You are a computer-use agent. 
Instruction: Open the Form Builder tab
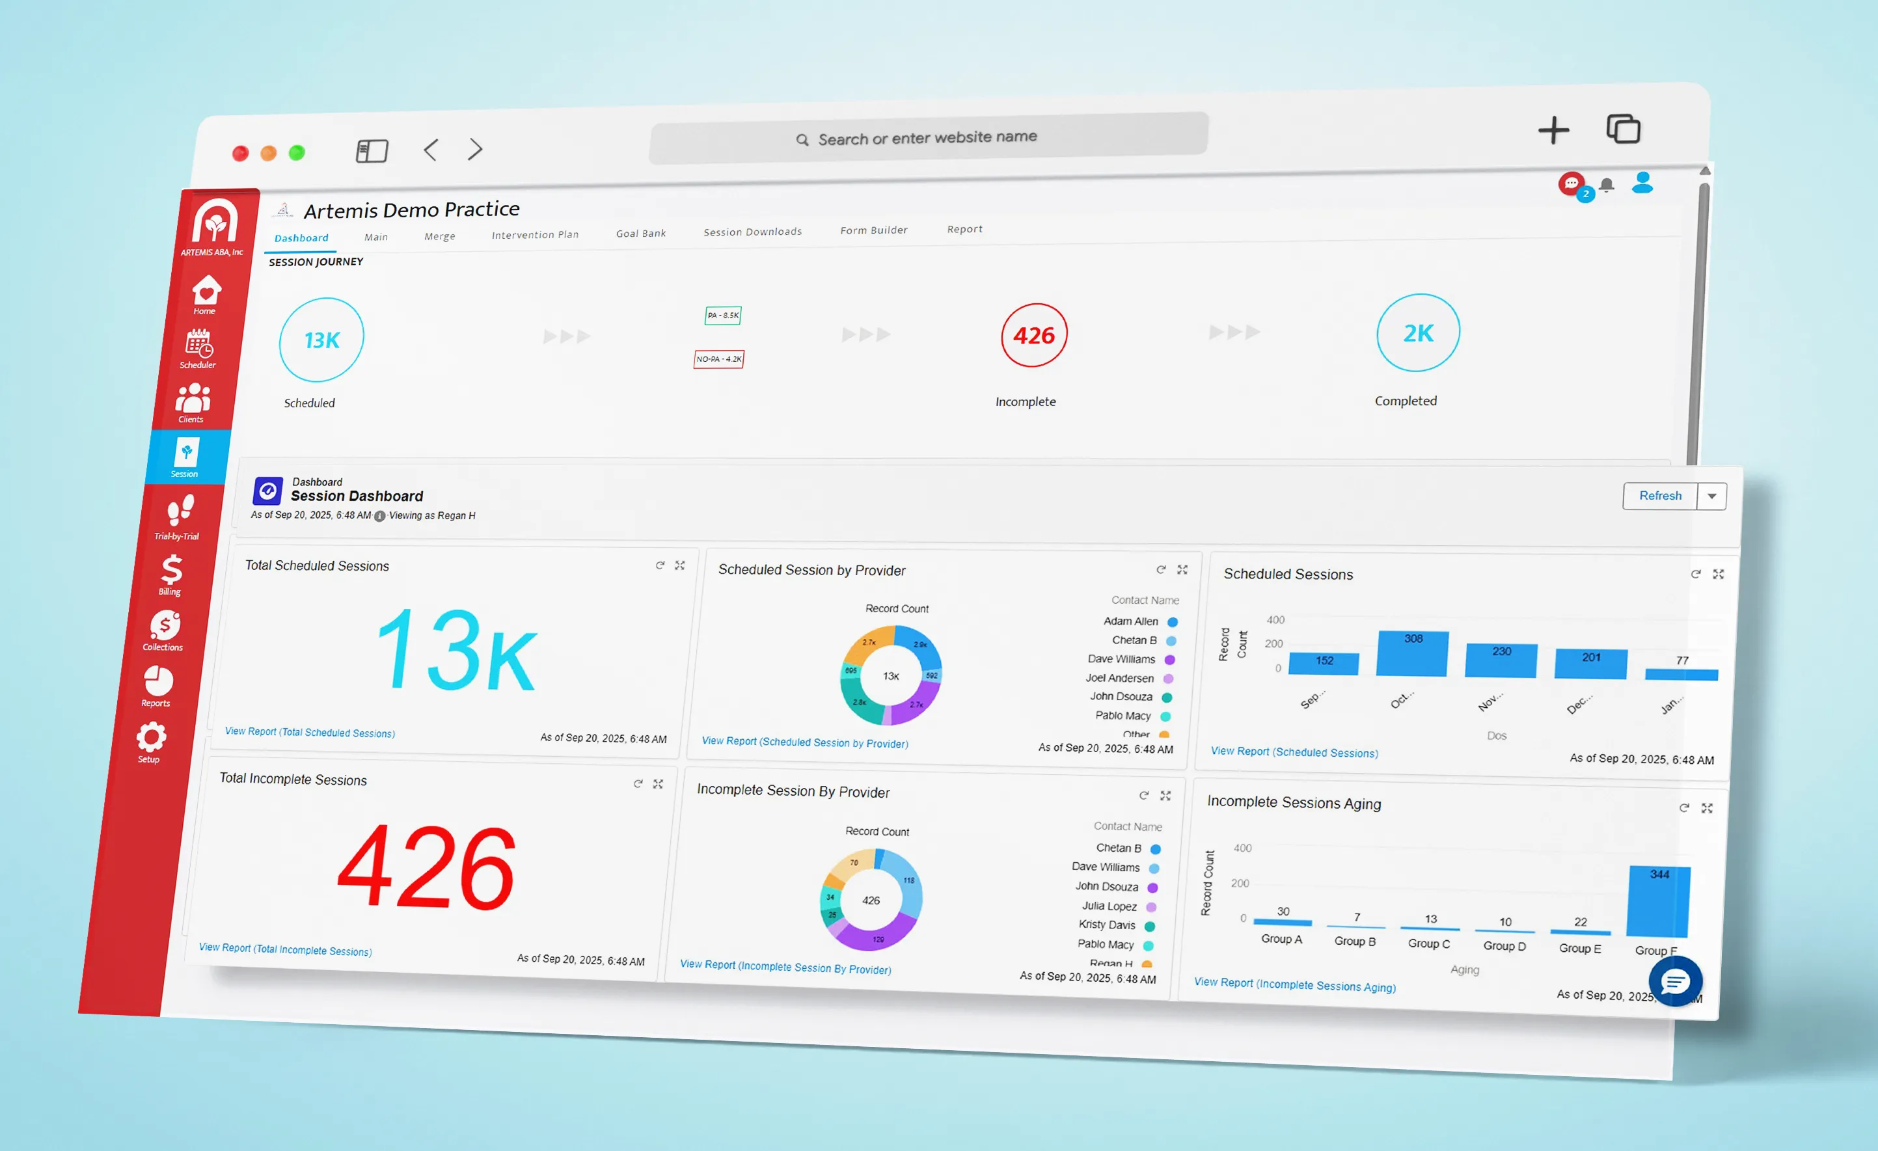pyautogui.click(x=873, y=230)
